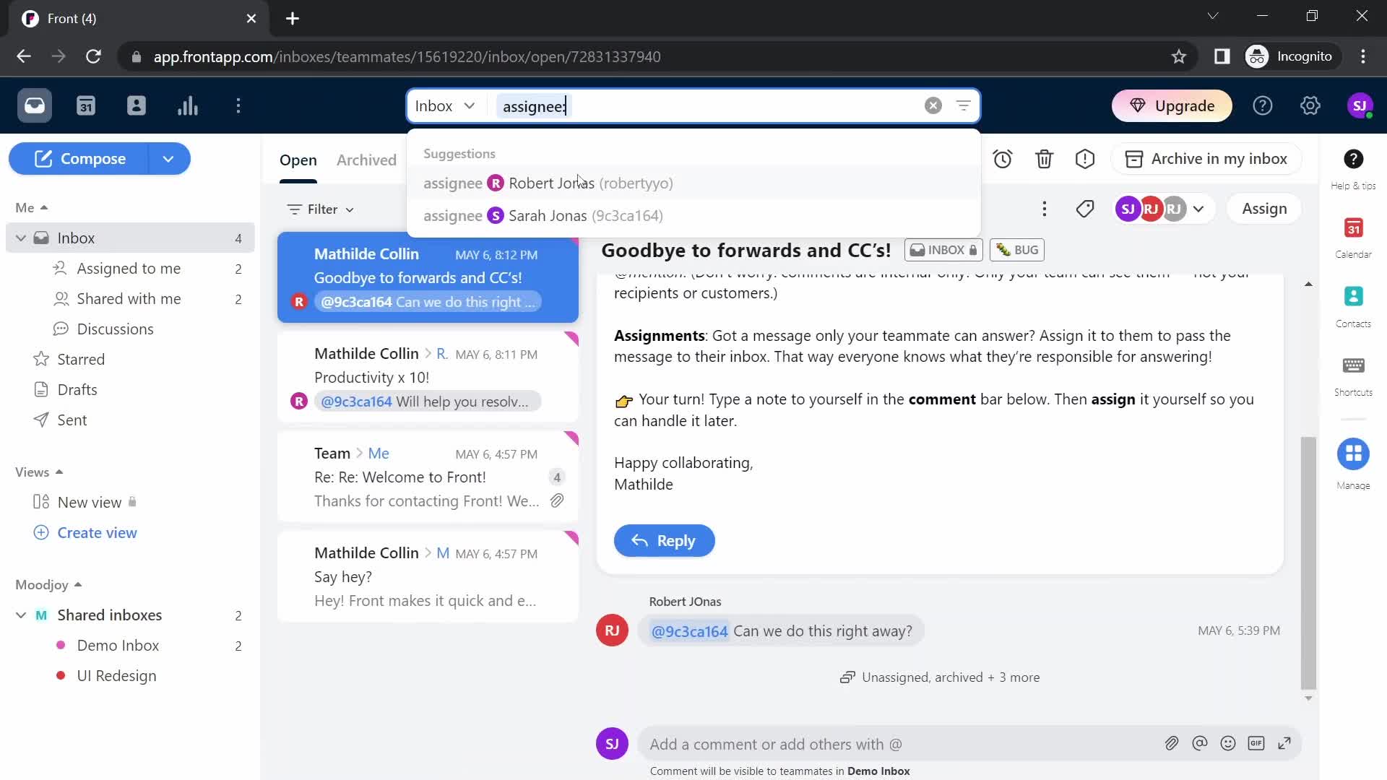Click the reminder clock icon
Image resolution: width=1387 pixels, height=780 pixels.
1005,159
